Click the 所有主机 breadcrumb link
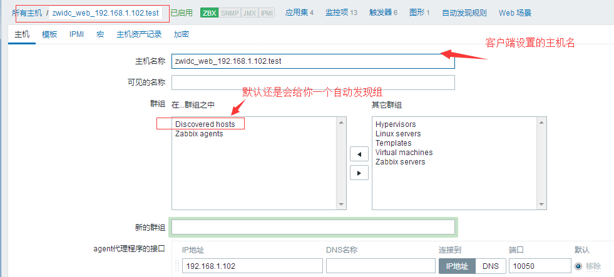 [27, 13]
